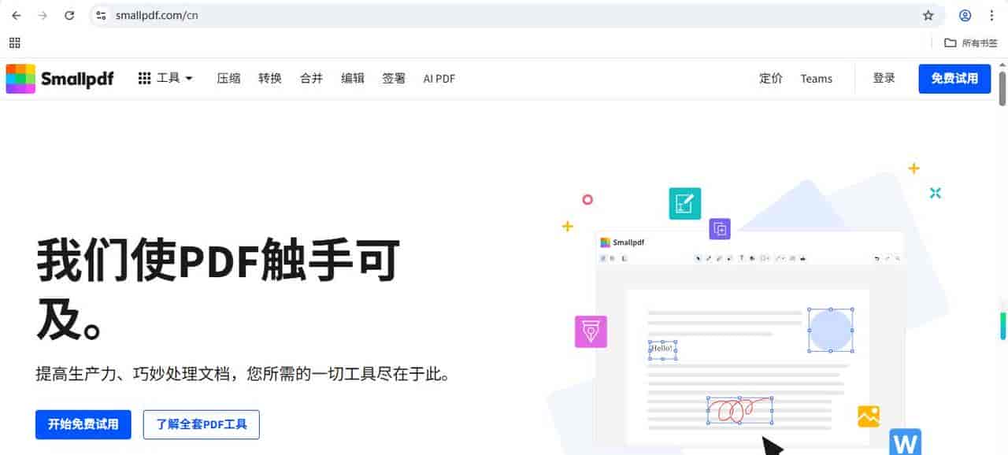Open the 签署 menu item

(x=394, y=78)
